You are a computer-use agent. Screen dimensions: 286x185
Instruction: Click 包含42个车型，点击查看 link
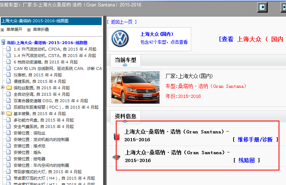coord(164,42)
